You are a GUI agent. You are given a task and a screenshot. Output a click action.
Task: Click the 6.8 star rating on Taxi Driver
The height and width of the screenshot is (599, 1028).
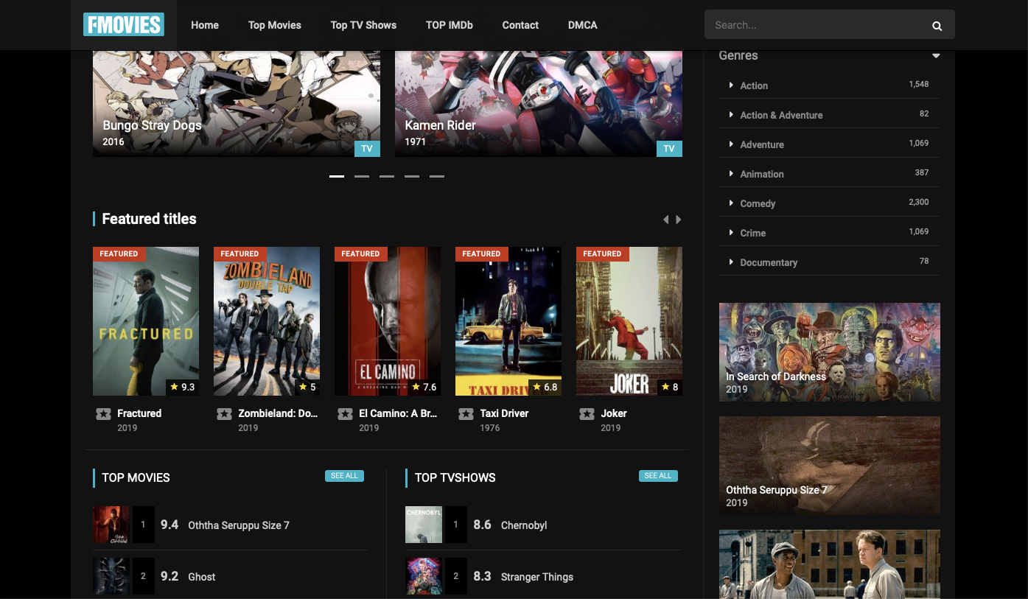click(545, 387)
